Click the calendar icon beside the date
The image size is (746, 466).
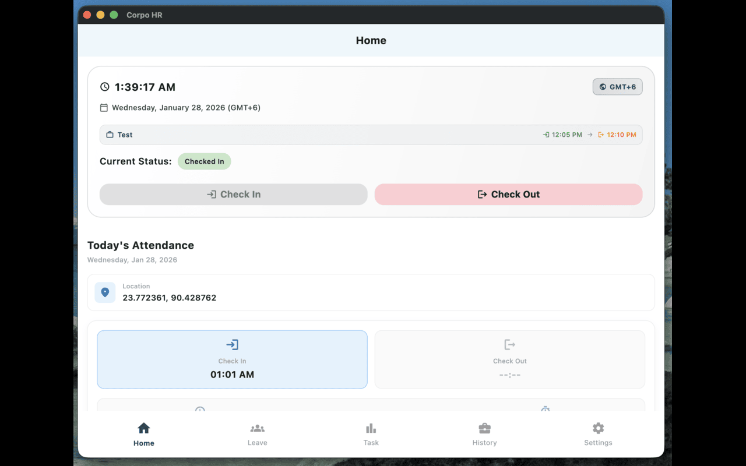pos(104,108)
